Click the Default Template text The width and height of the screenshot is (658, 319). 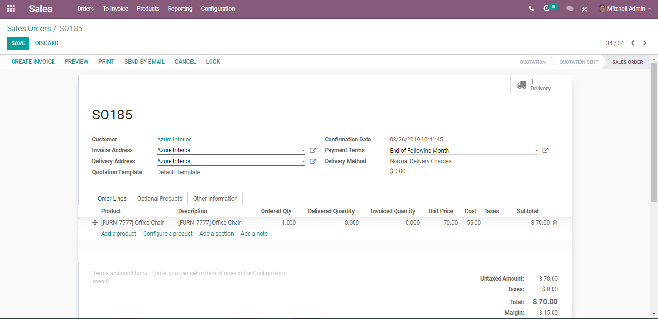178,172
